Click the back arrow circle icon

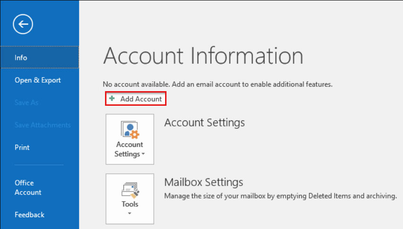(x=23, y=24)
